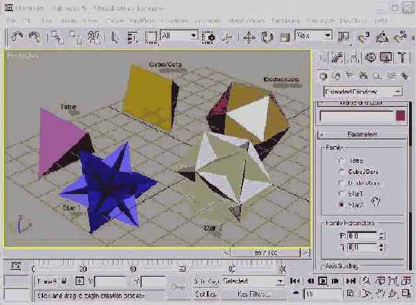The image size is (416, 305).
Task: Switch to the Utilities command panel tab
Action: pos(402,57)
